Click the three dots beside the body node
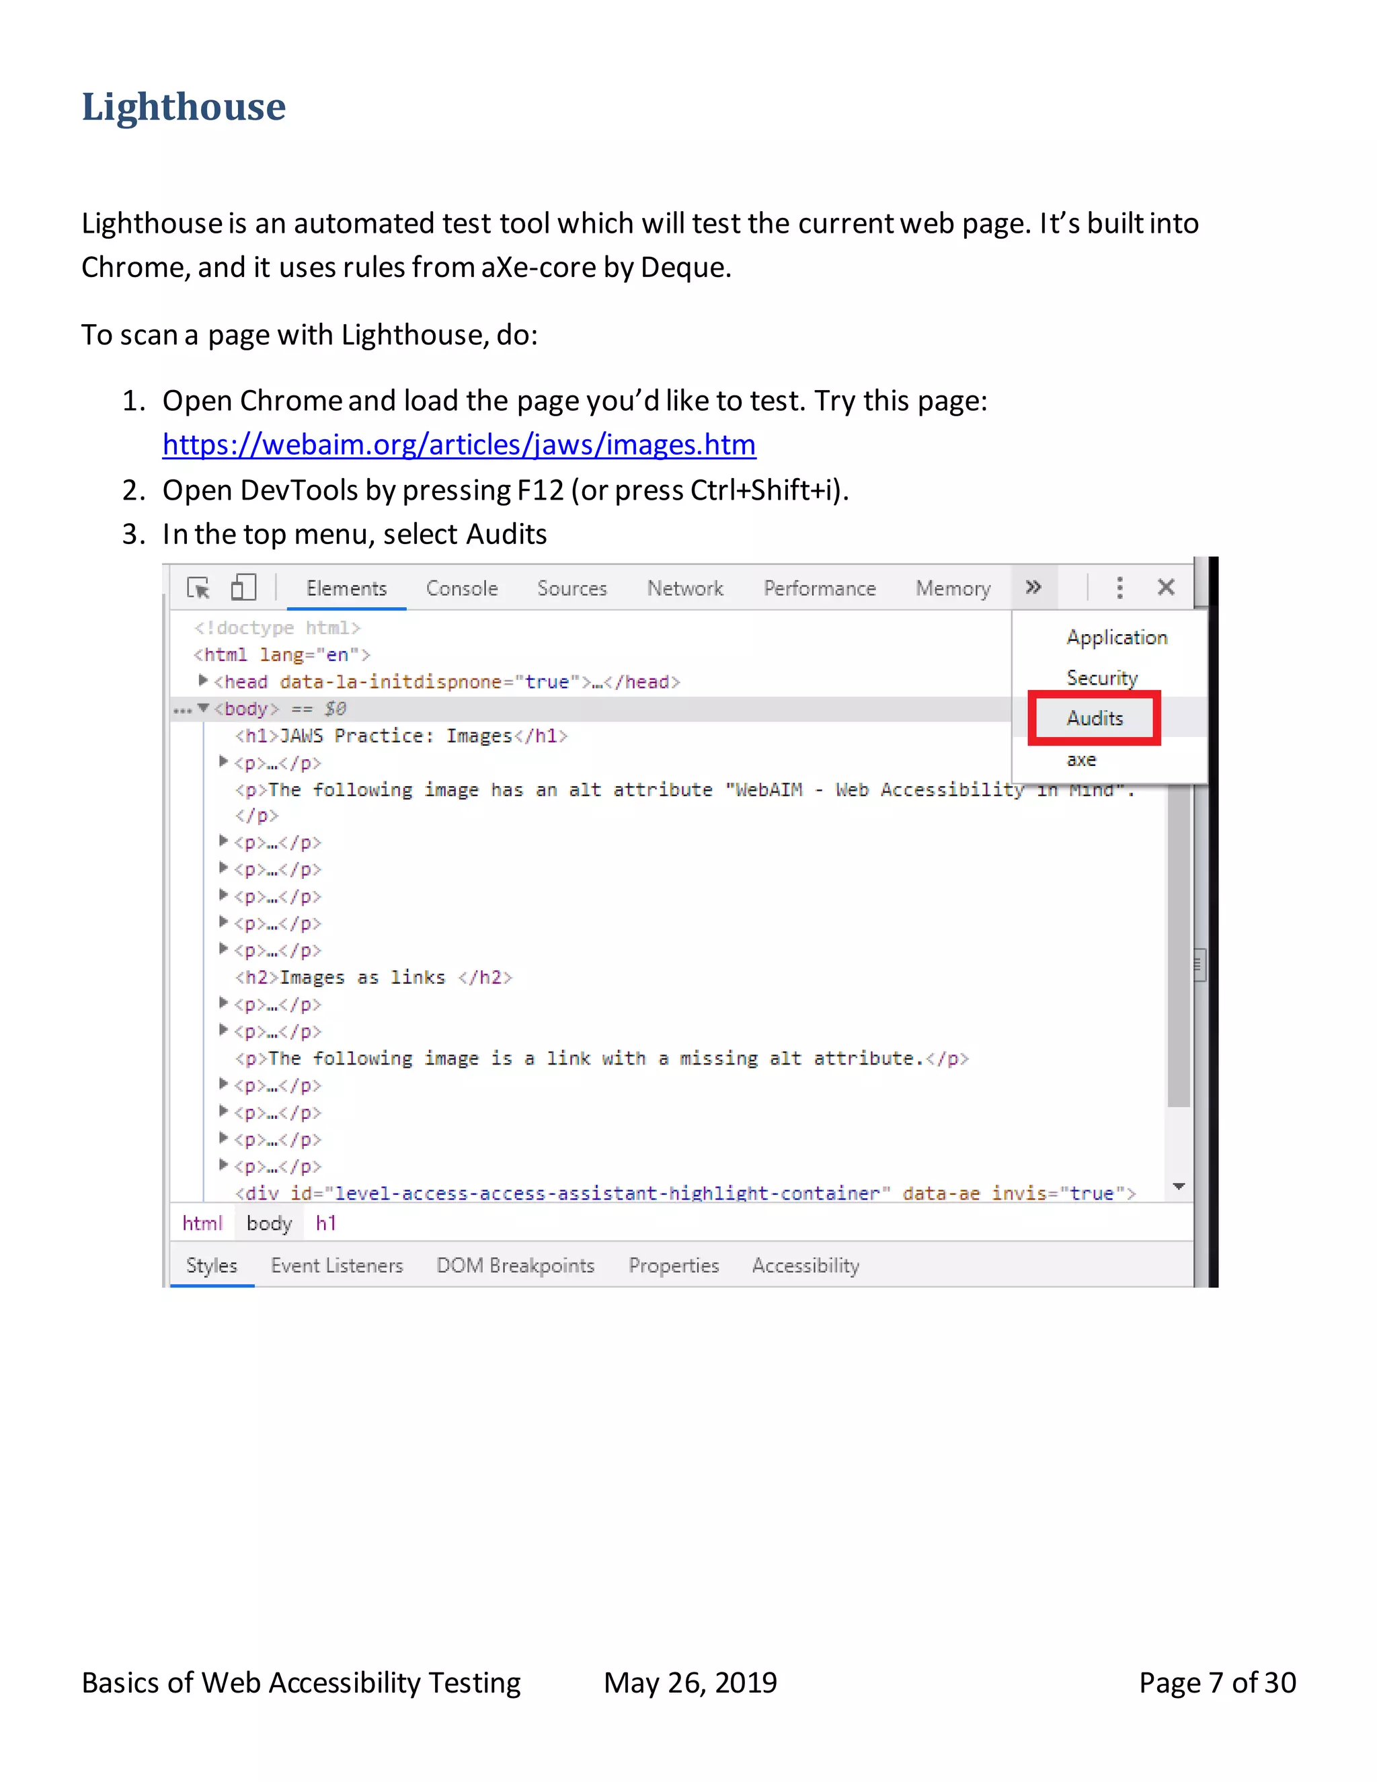The width and height of the screenshot is (1377, 1782). [x=182, y=711]
